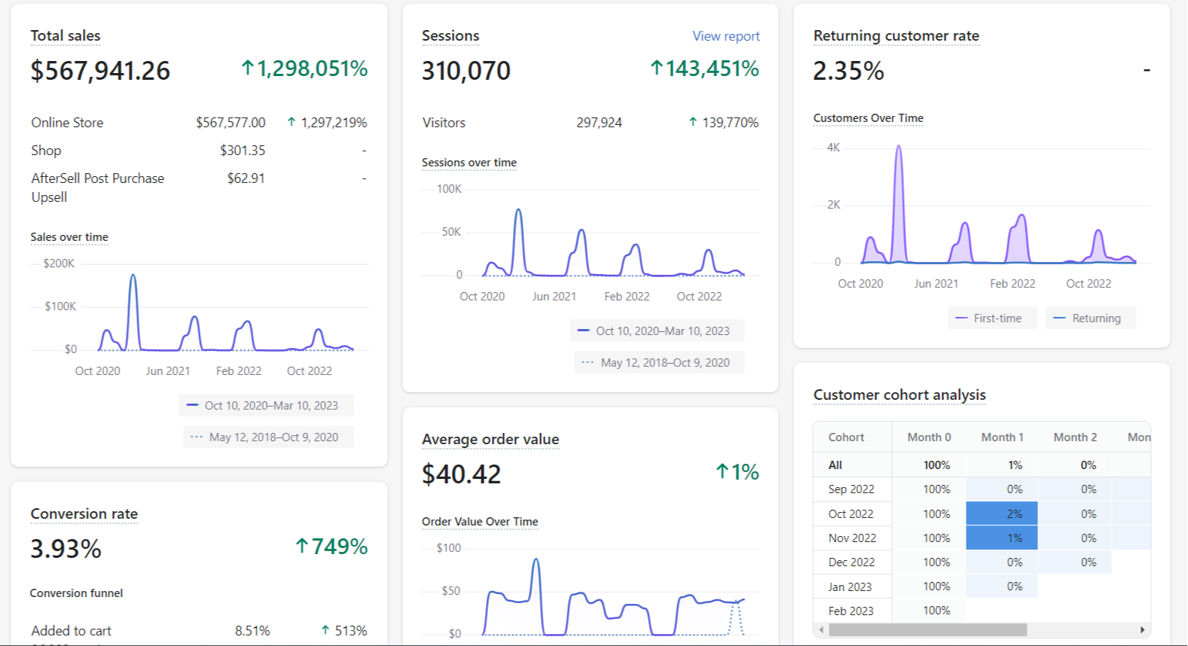
Task: Click the cohort table horizontal scrollbar thumb
Action: point(928,629)
